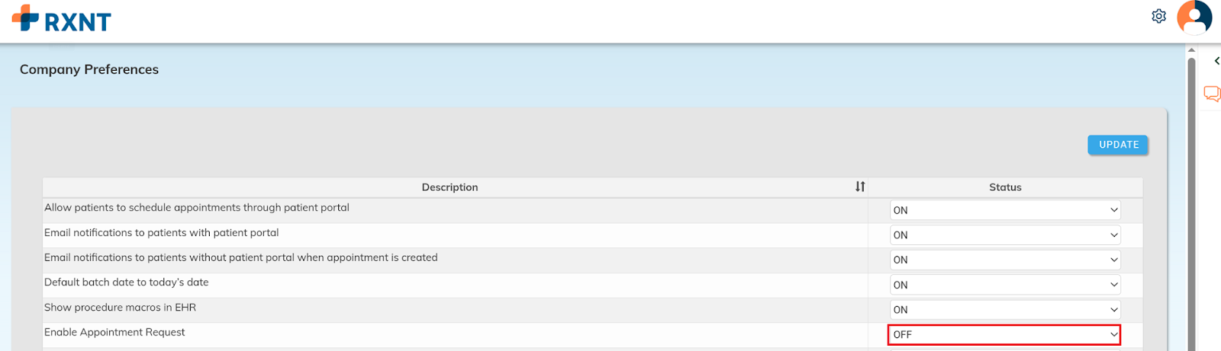Click the scrollbar up arrow

click(x=1191, y=50)
